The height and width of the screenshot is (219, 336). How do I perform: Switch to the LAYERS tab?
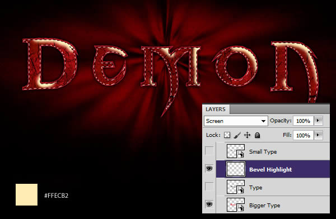[x=216, y=109]
